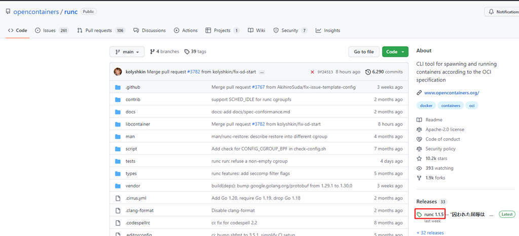This screenshot has width=519, height=236.
Task: Open the www.opencontainers.org link
Action: (451, 93)
